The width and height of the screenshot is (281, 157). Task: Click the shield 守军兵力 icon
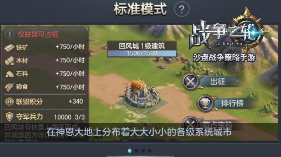pos(9,117)
